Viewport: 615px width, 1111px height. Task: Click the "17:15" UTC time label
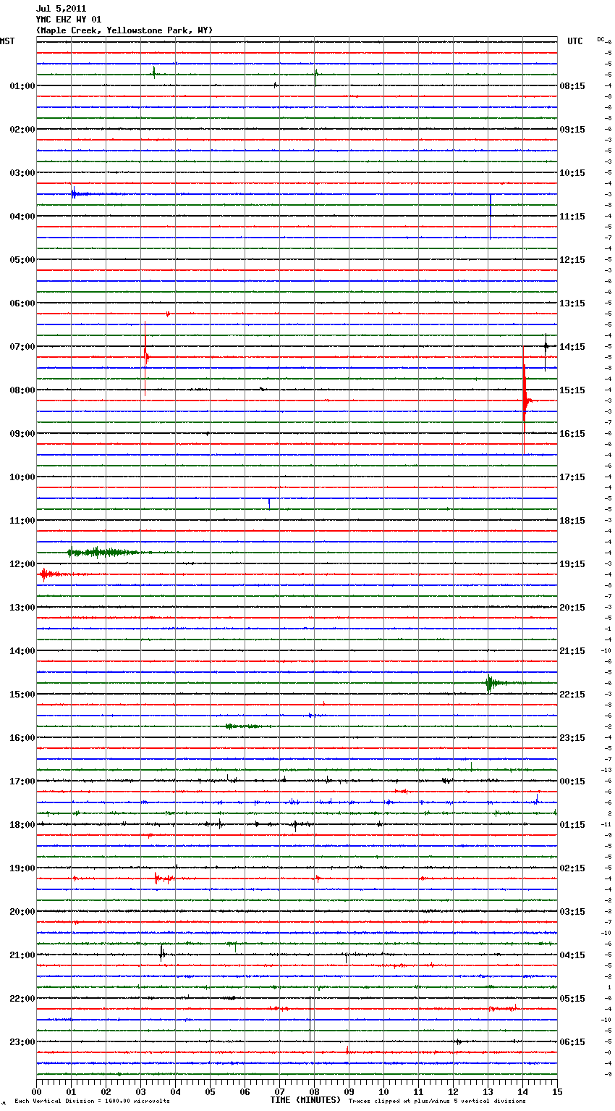(x=572, y=477)
